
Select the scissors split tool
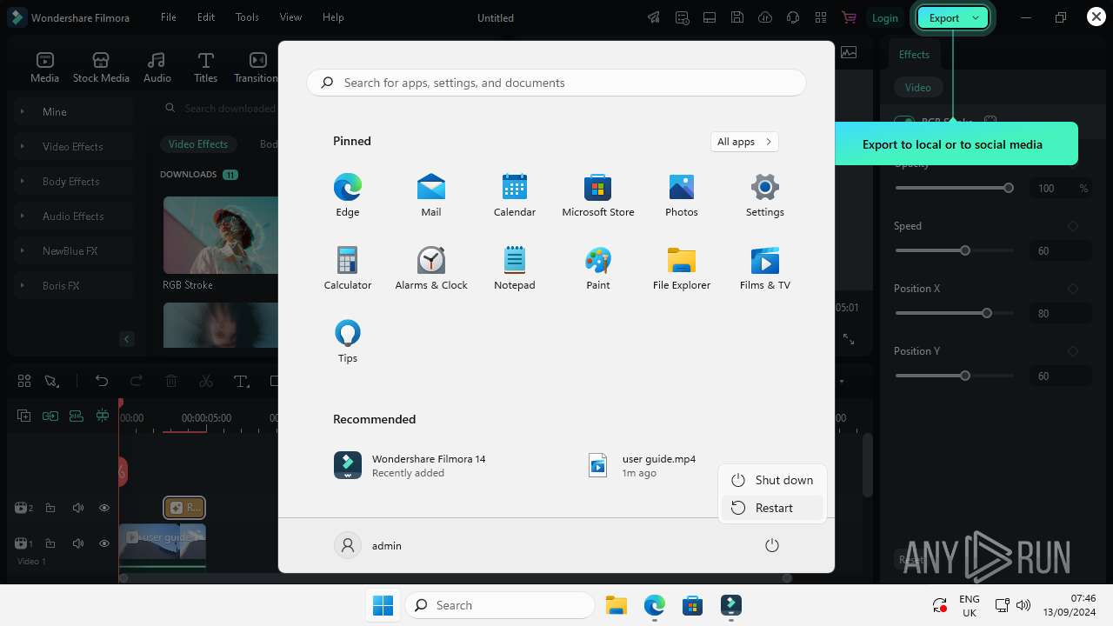click(x=206, y=381)
